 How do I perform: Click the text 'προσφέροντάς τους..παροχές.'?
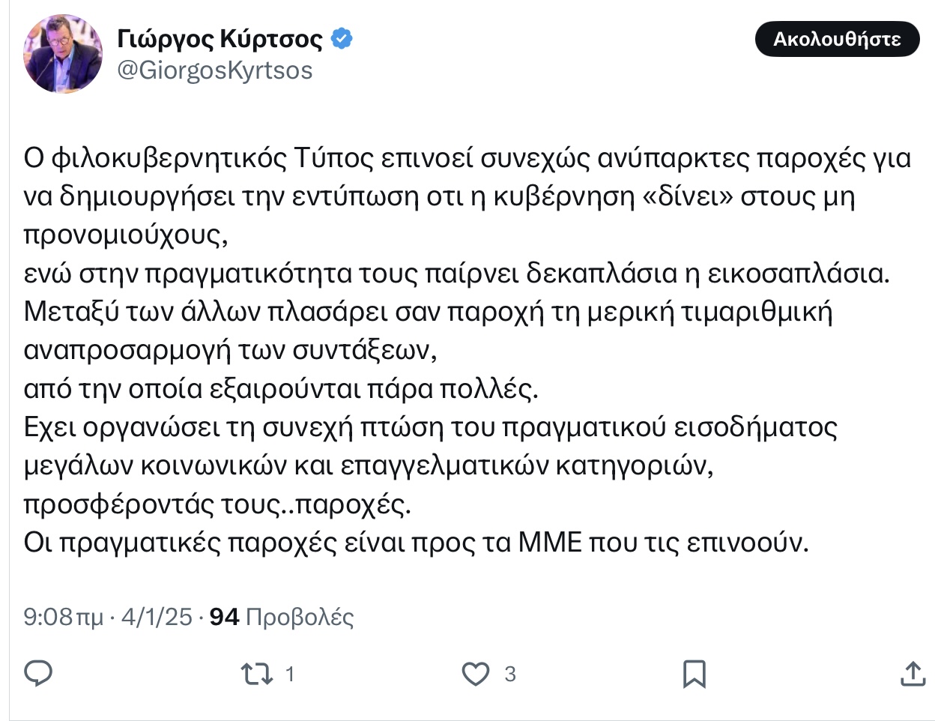pyautogui.click(x=217, y=504)
